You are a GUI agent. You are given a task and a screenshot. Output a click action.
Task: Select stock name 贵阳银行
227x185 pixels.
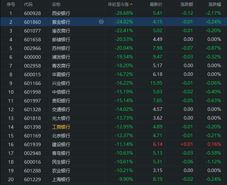61,101
